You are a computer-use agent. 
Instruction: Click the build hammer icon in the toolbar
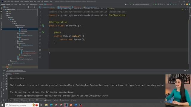[130, 4]
